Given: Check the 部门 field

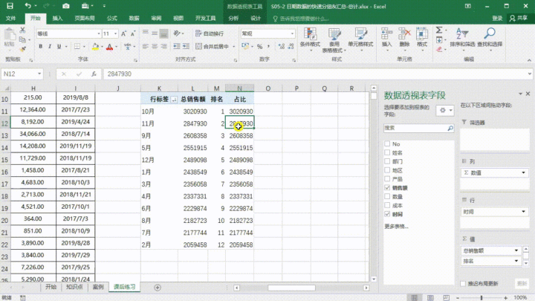Looking at the screenshot, I should pyautogui.click(x=387, y=161).
